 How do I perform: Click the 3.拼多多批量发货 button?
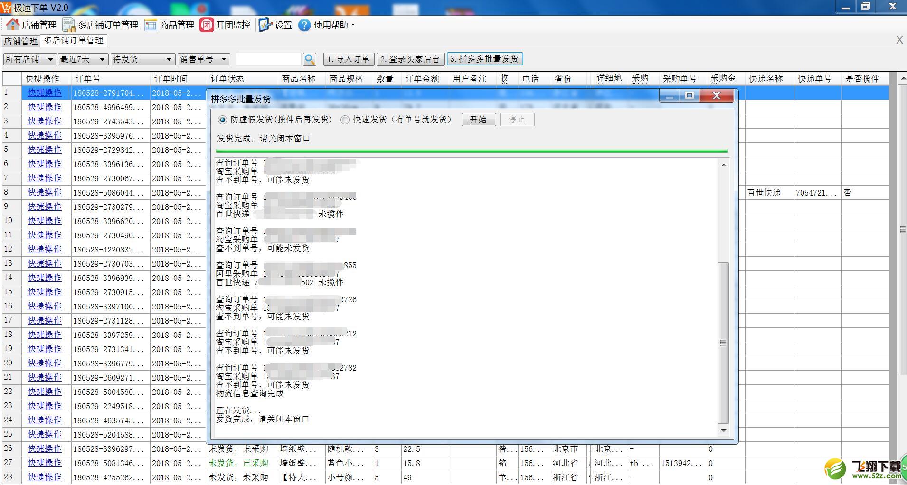[485, 59]
